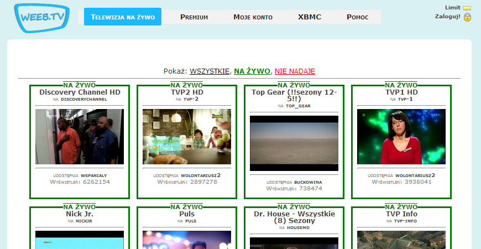Click NA ŻYWO badge above TVP1 HD

(401, 85)
